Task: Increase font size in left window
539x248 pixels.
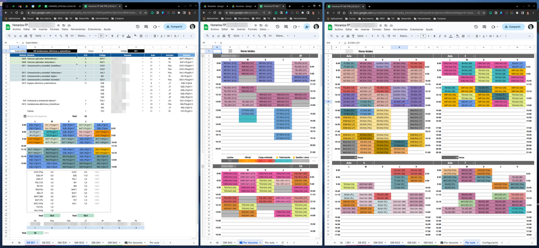Action: click(x=106, y=36)
